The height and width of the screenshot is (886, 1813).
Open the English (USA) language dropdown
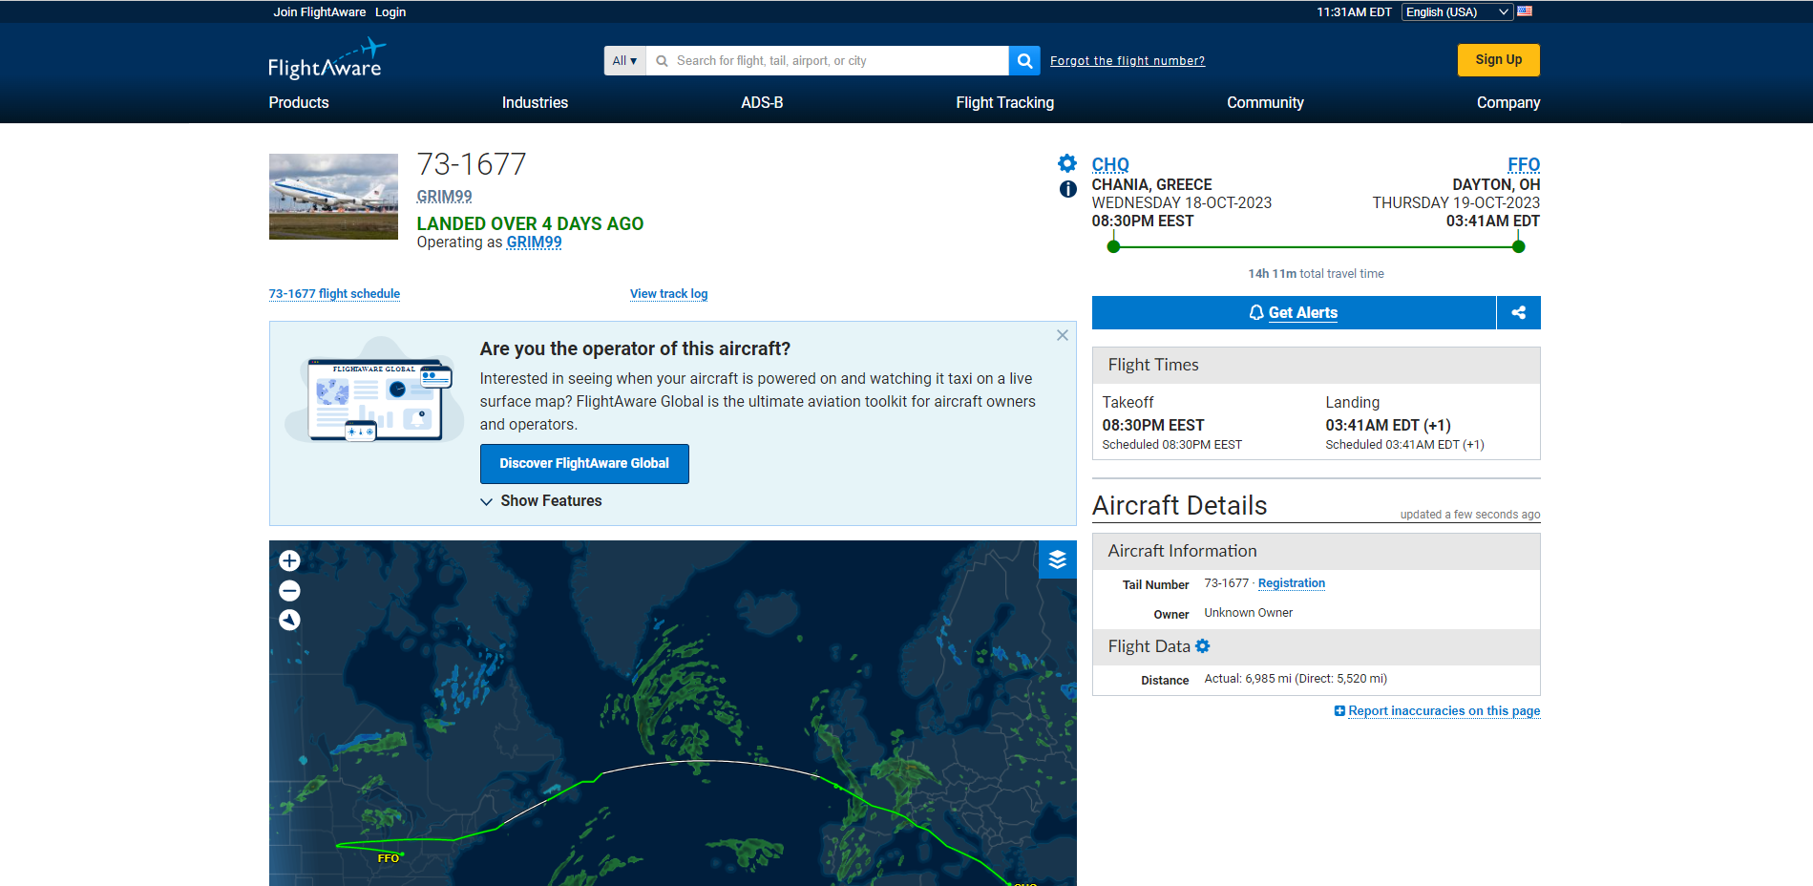(1457, 11)
